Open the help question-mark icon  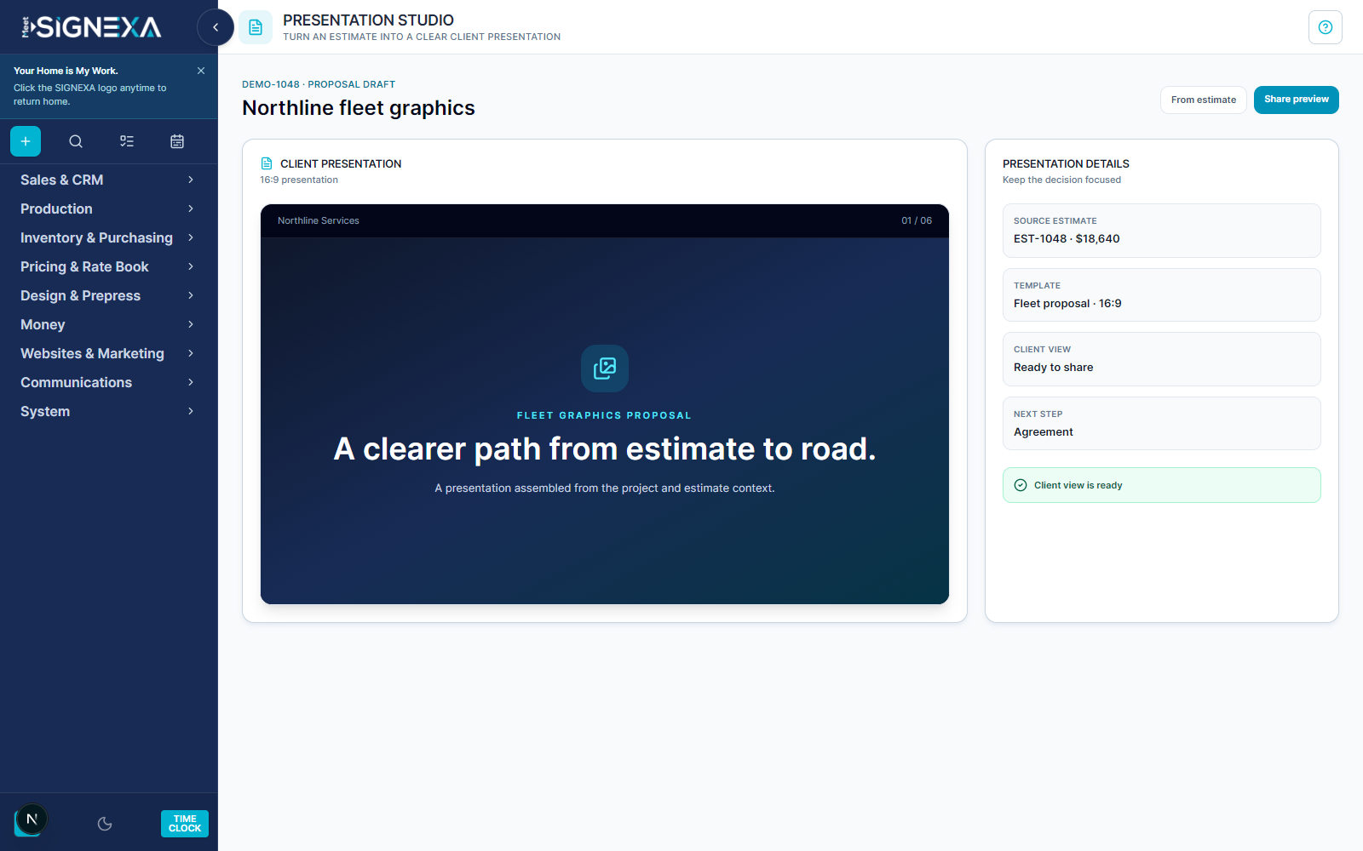tap(1326, 27)
